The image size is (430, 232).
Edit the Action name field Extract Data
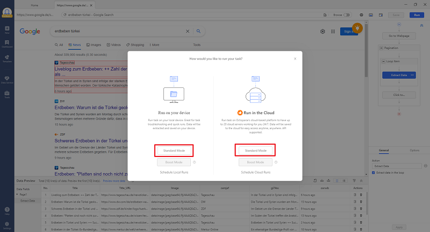point(397,166)
